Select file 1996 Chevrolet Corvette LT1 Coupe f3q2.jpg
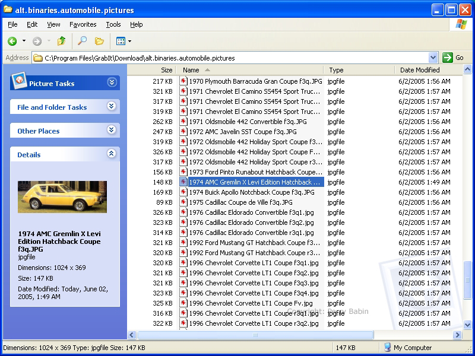The height and width of the screenshot is (356, 475). click(x=254, y=273)
